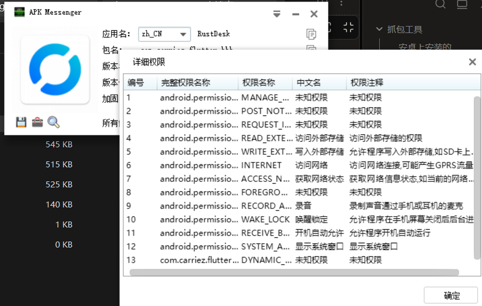
Task: Close the 详细权限 dialog
Action: click(x=472, y=62)
